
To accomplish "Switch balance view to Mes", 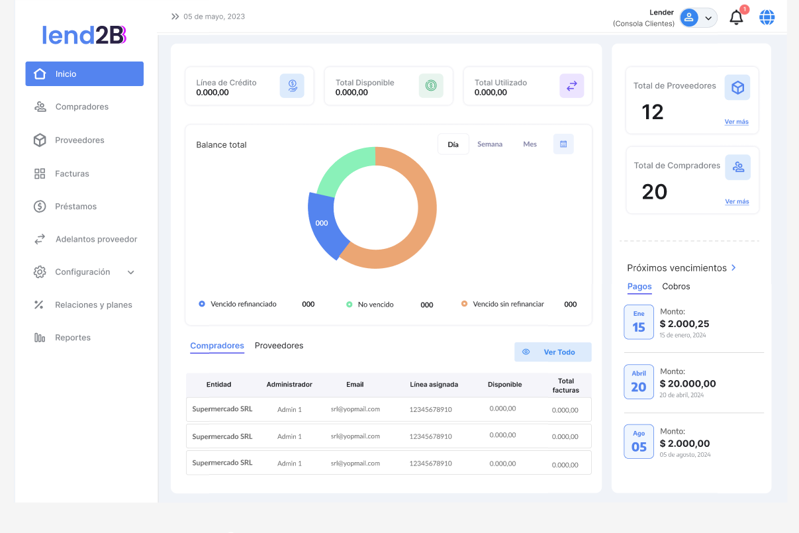I will (x=530, y=144).
